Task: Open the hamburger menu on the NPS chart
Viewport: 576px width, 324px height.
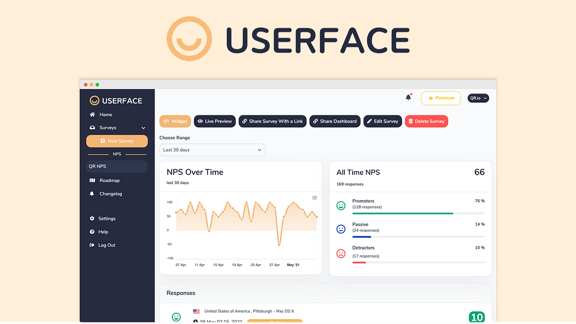Action: click(314, 199)
